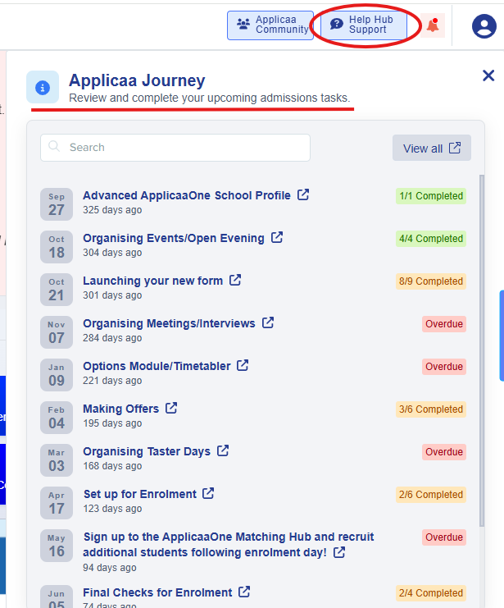The height and width of the screenshot is (608, 504).
Task: Open Final Checks for Enrolment task
Action: pos(157,592)
